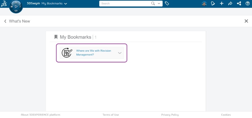Open the Terms of Use link
Viewport: 252px width, 118px height.
click(x=111, y=115)
